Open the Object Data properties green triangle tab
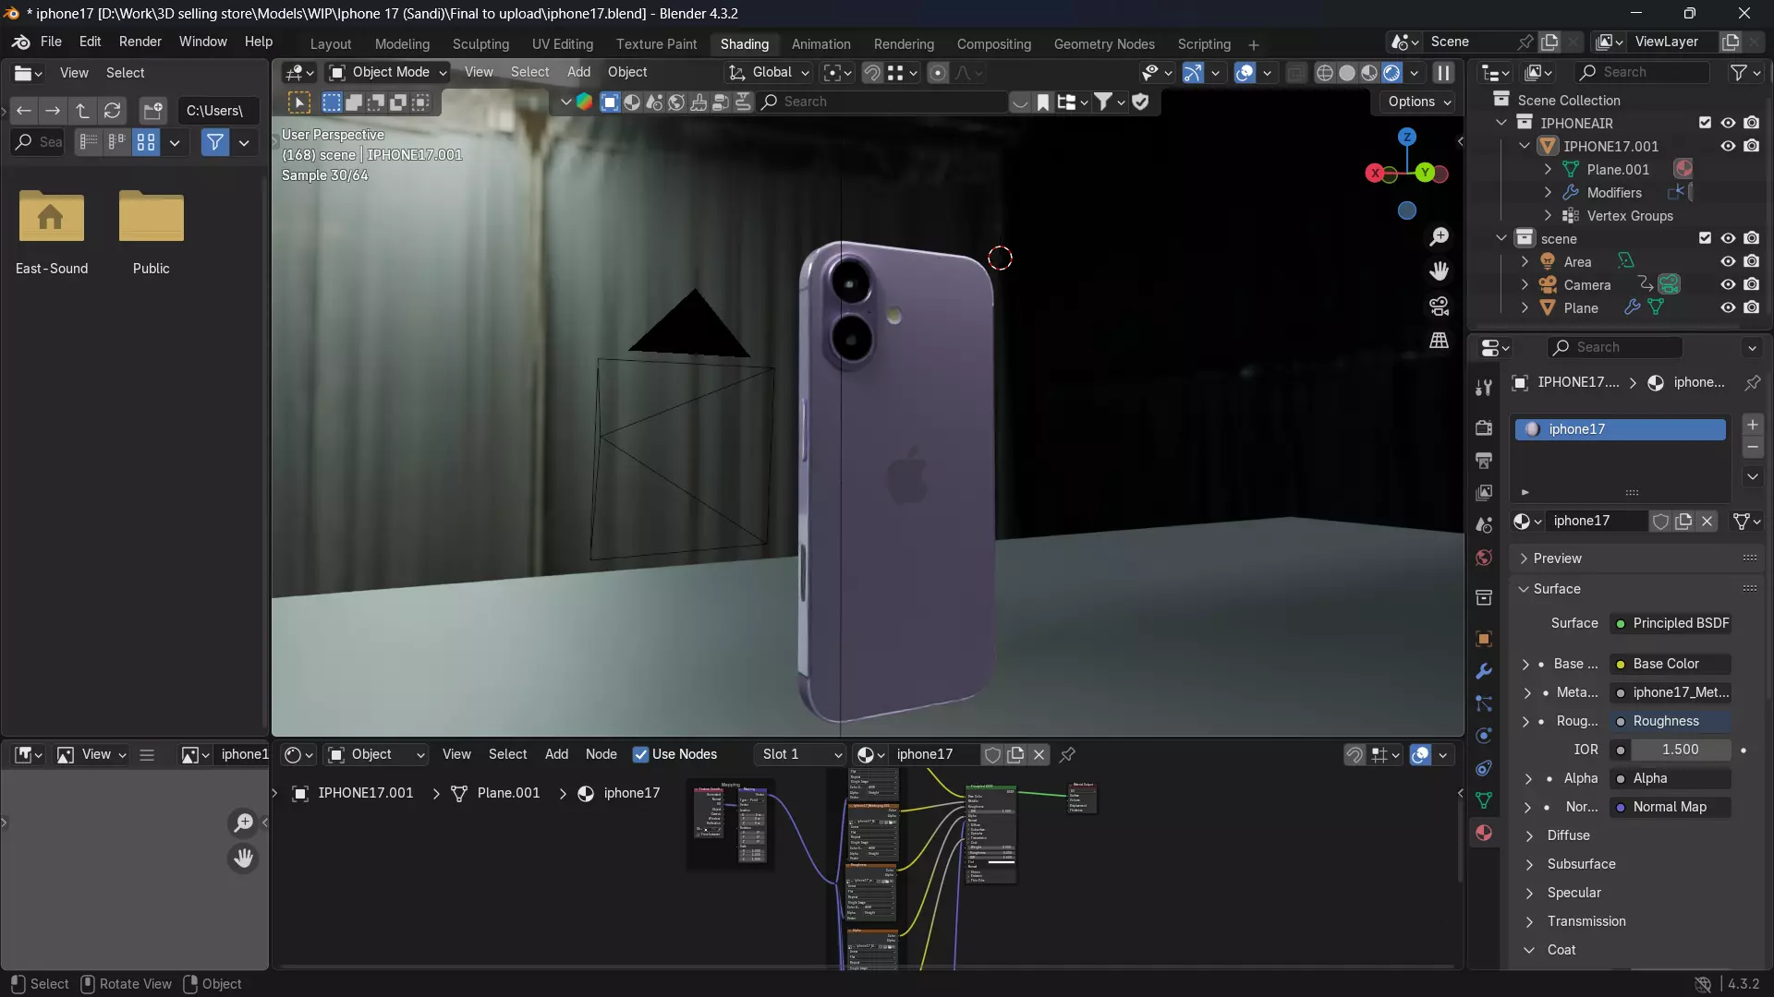The image size is (1774, 997). pos(1484,800)
